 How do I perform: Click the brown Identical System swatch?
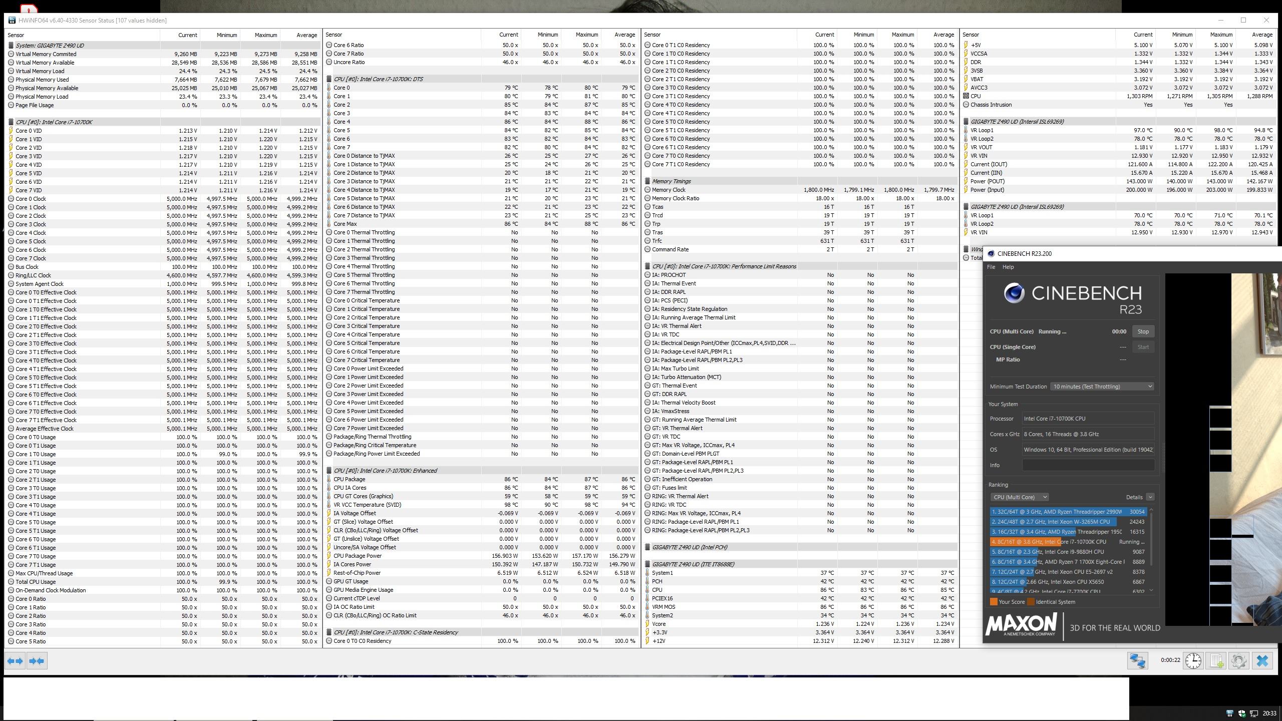1031,602
